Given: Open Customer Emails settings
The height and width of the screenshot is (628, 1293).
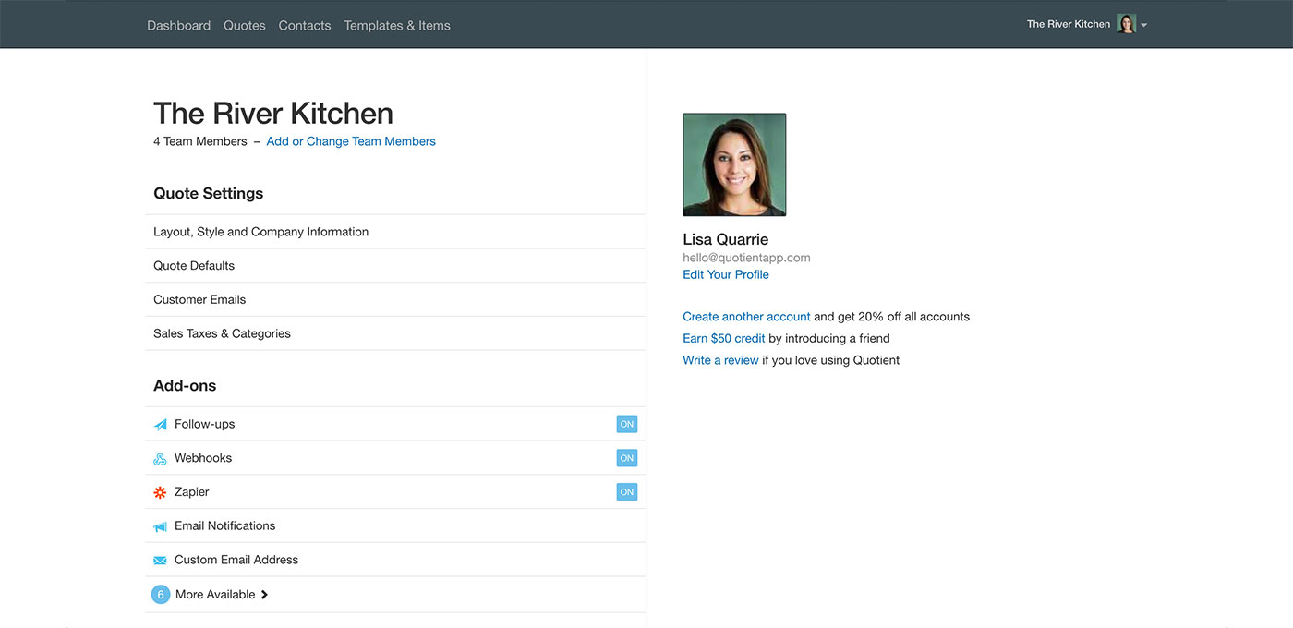Looking at the screenshot, I should (395, 299).
